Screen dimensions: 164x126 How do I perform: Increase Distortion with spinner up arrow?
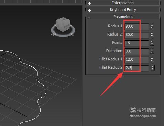point(152,50)
